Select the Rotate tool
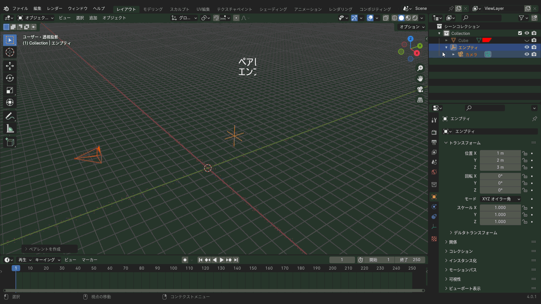Image resolution: width=541 pixels, height=304 pixels. (10, 78)
